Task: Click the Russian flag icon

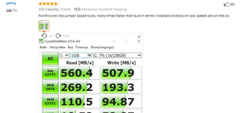Action: tap(9, 10)
